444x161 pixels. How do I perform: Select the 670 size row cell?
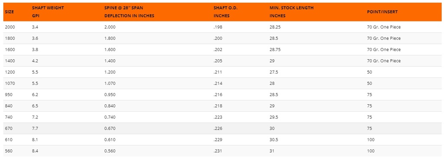click(9, 128)
